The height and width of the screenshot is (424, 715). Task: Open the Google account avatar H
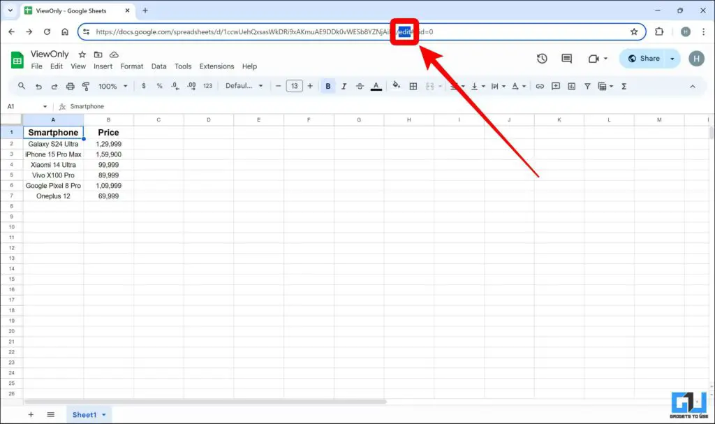(x=696, y=59)
